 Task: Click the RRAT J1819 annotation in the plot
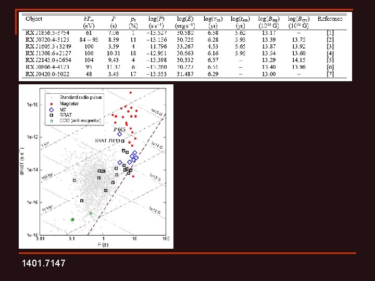coord(107,140)
